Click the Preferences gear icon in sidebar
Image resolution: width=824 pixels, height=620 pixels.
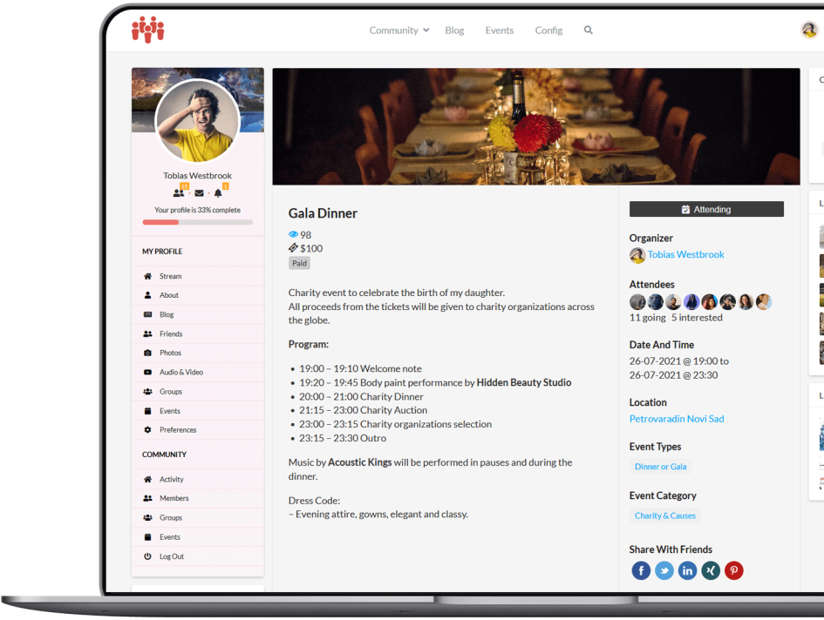147,430
